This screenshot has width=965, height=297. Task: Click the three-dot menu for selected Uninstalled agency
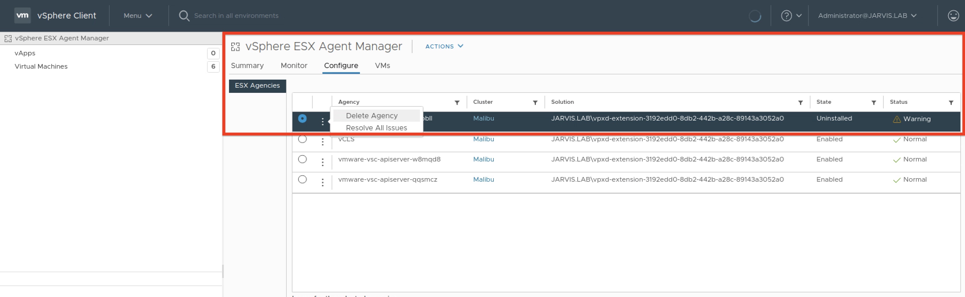tap(322, 121)
